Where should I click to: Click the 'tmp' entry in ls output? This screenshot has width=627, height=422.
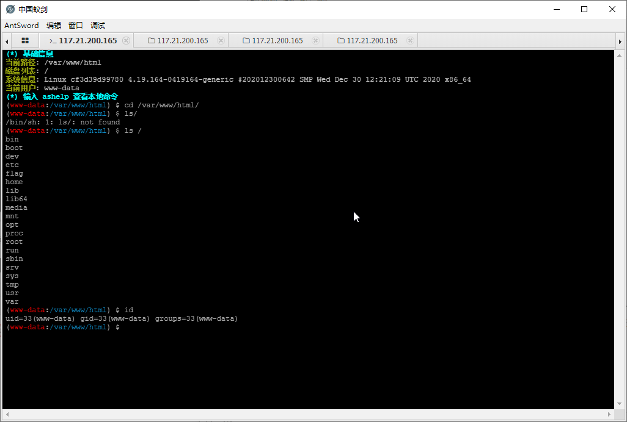click(12, 284)
